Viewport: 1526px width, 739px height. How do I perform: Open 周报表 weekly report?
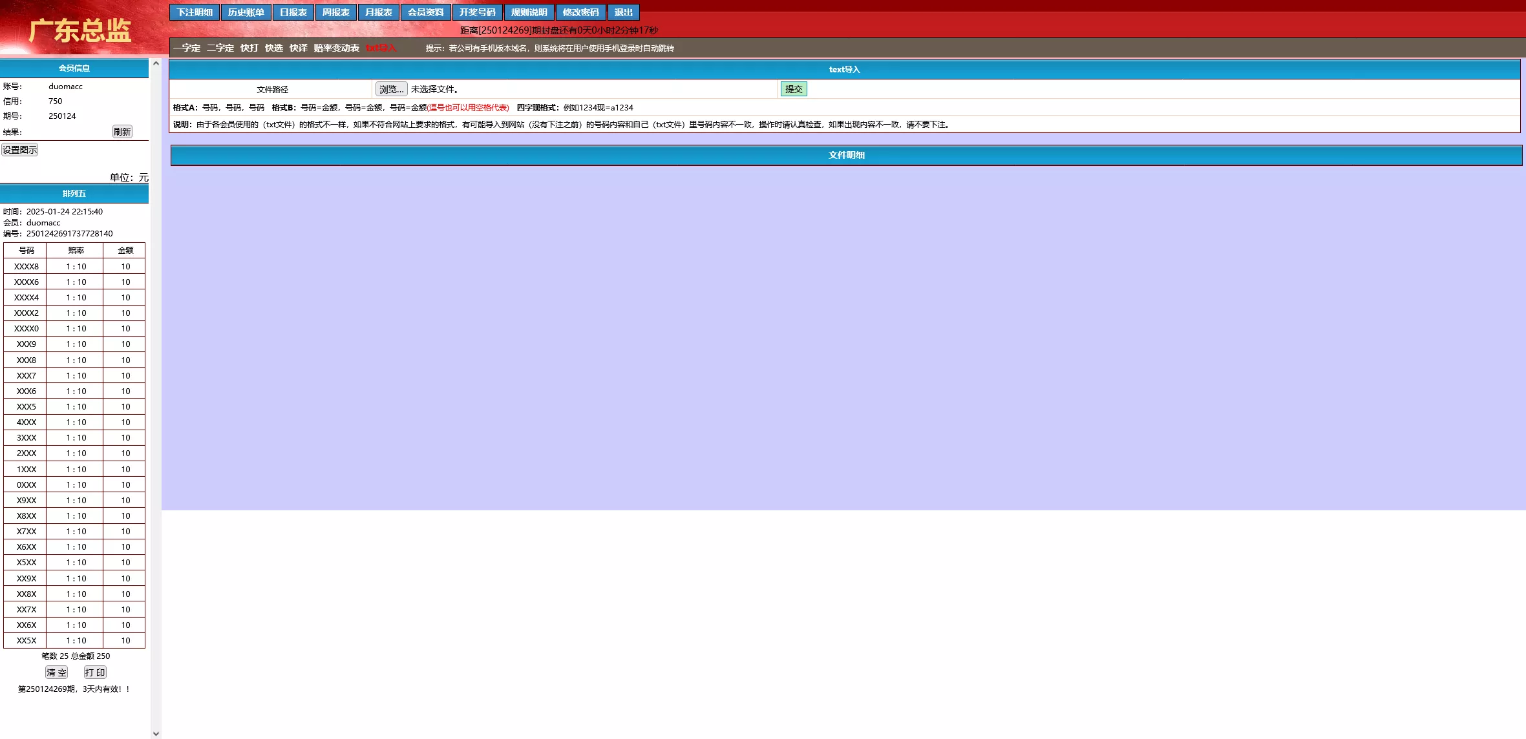click(335, 12)
